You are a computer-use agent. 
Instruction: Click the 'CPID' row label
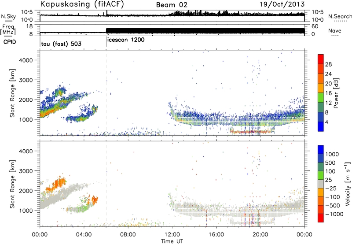click(x=10, y=42)
